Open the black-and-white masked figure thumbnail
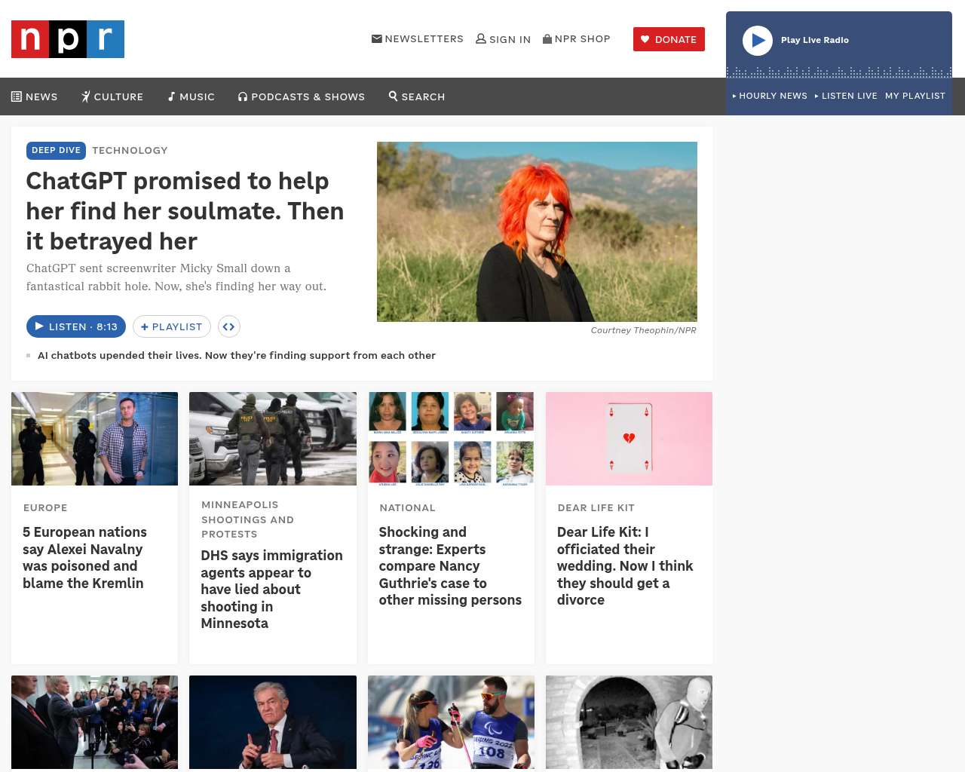The height and width of the screenshot is (772, 965). point(629,722)
